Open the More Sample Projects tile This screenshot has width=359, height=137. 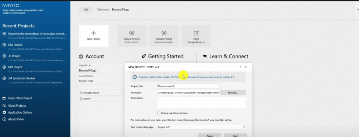point(196,36)
